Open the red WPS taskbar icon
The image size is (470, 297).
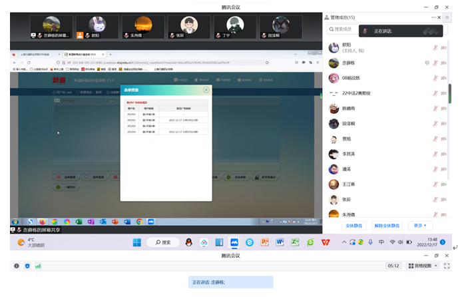click(326, 242)
